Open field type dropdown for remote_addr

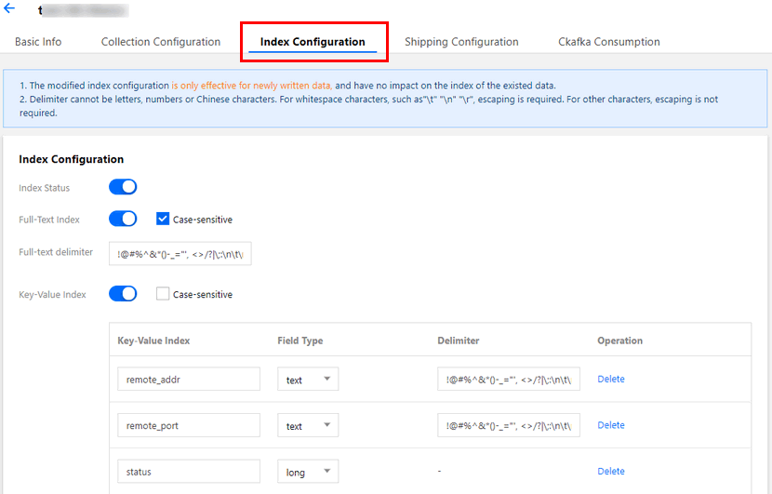308,380
